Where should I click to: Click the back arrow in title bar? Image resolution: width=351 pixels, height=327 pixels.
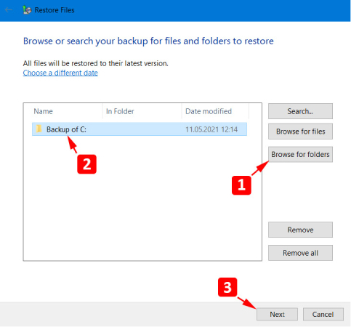(9, 10)
